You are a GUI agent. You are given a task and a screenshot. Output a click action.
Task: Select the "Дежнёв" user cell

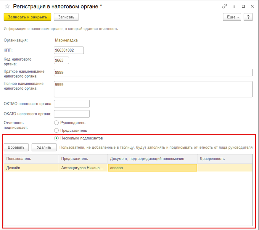pos(31,168)
